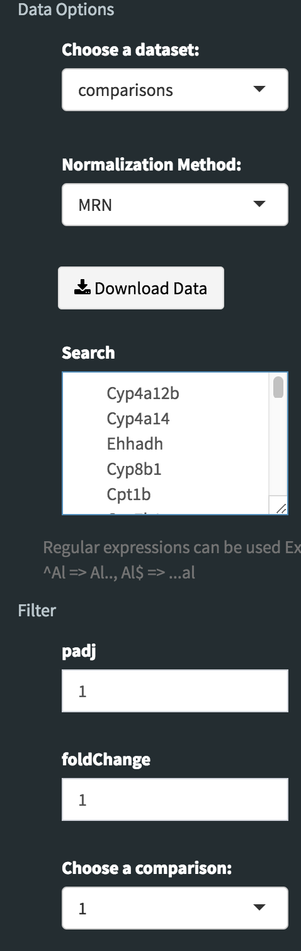Click the MRN value in the normalization selector
Viewport: 301px width, 951px height.
click(x=95, y=205)
